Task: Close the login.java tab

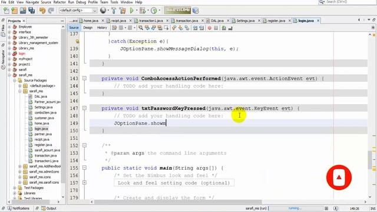Action: click(x=318, y=21)
